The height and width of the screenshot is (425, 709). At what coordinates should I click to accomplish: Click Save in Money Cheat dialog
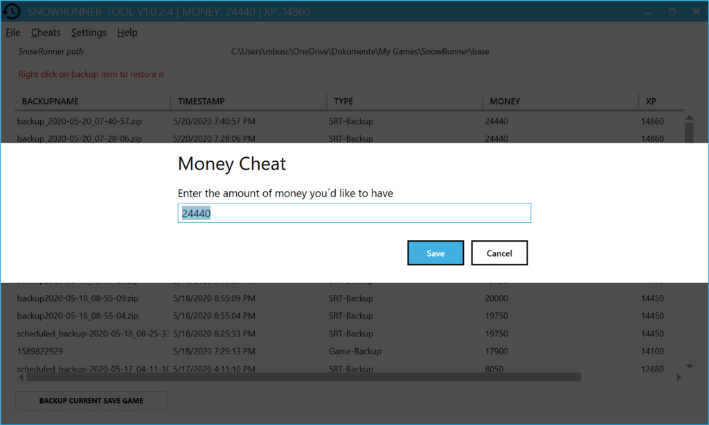click(436, 253)
